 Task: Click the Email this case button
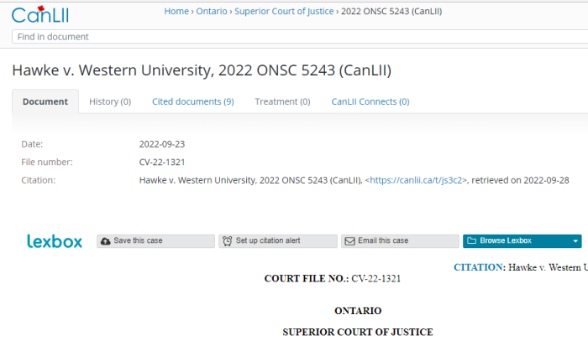(x=400, y=241)
